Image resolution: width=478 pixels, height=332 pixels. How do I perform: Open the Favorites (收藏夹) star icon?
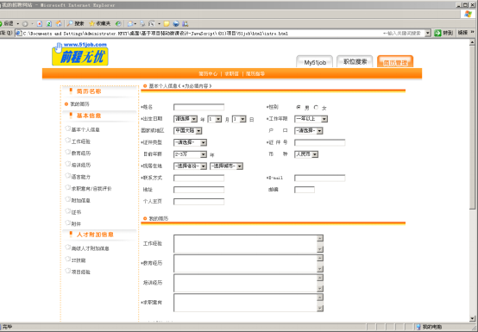click(91, 24)
